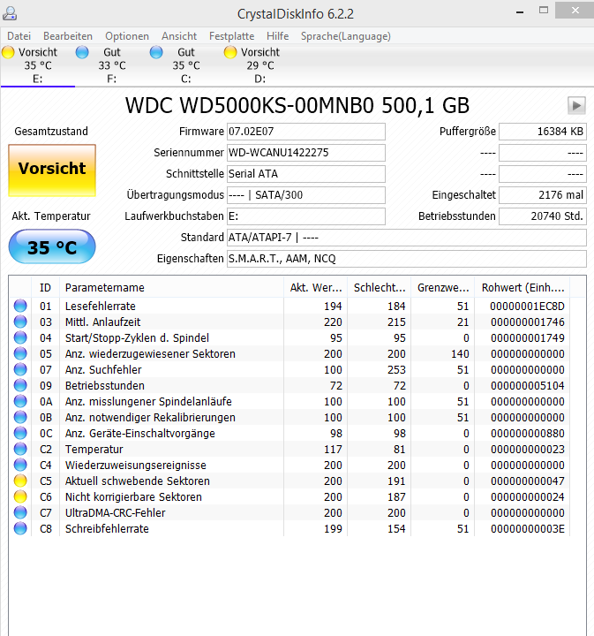Click raw value 00000001EC8D
Image resolution: width=594 pixels, height=636 pixels.
527,307
